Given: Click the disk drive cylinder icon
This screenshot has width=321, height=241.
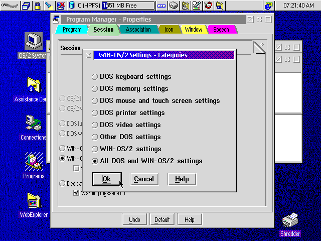Looking at the screenshot, I should coord(72,6).
